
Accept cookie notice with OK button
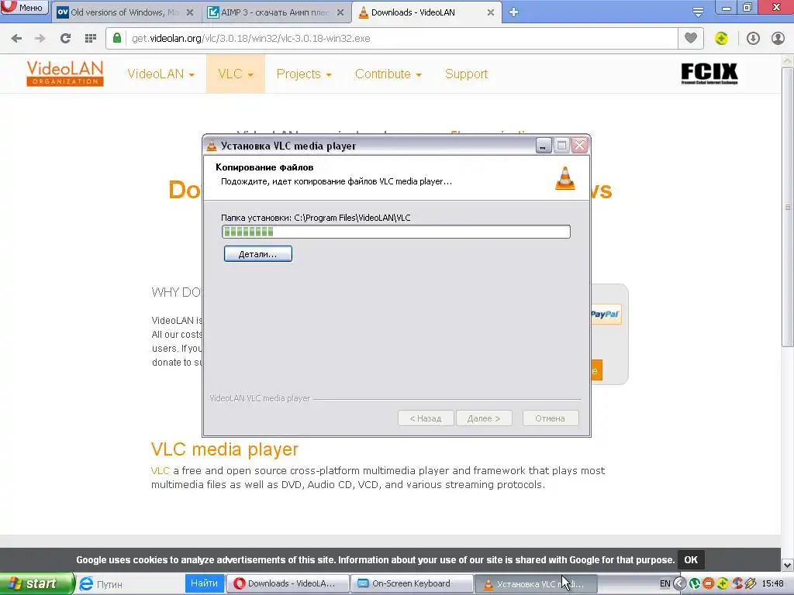click(691, 559)
